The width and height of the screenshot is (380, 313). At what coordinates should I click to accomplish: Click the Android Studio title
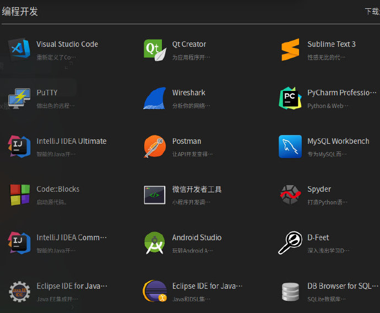197,238
